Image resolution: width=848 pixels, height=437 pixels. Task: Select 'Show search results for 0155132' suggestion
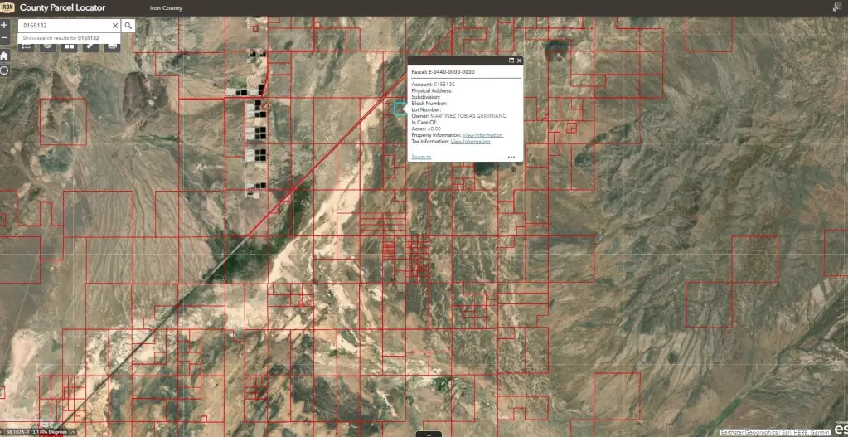click(61, 38)
